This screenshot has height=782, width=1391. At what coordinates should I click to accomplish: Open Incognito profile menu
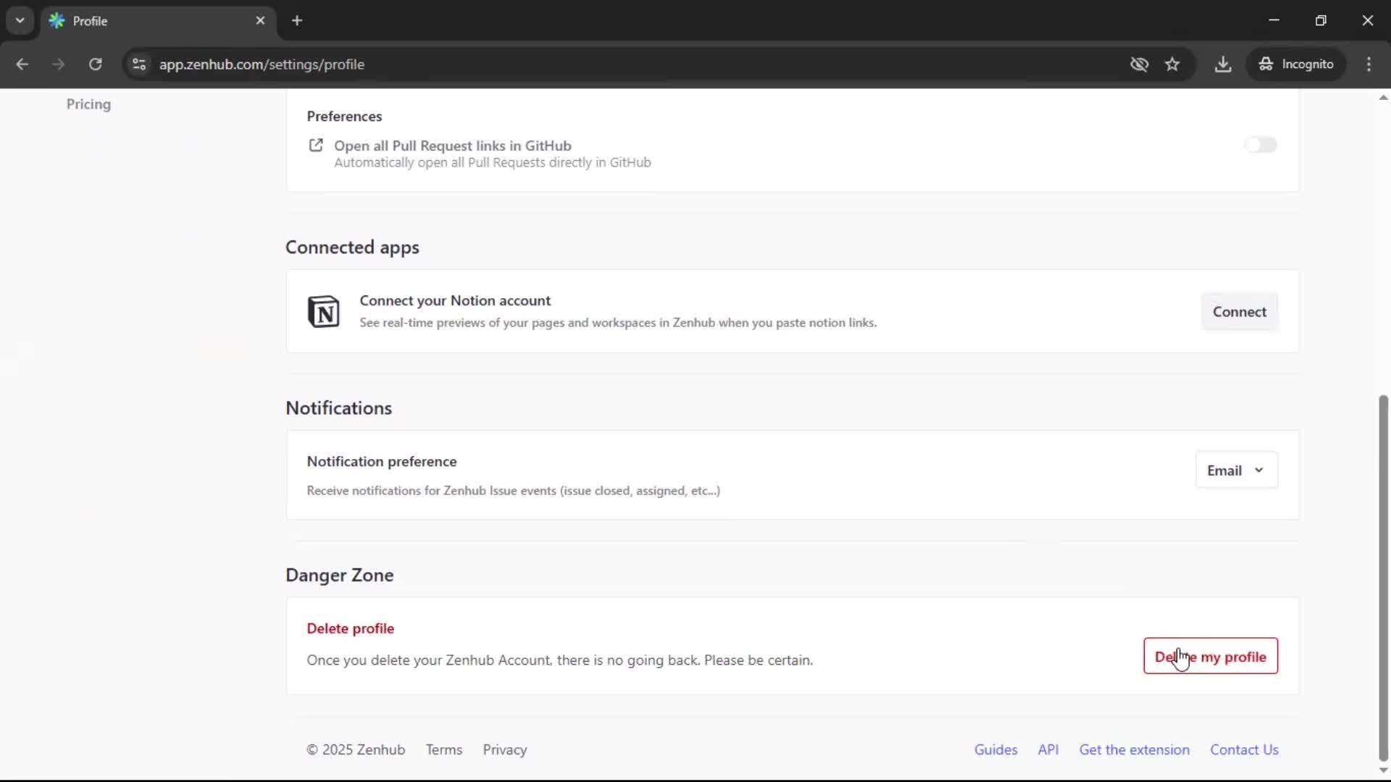click(x=1296, y=64)
